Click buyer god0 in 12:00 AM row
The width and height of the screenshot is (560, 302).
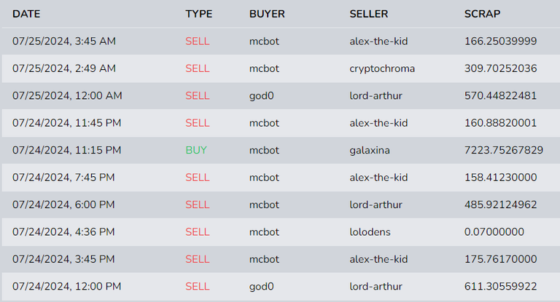[x=261, y=95]
